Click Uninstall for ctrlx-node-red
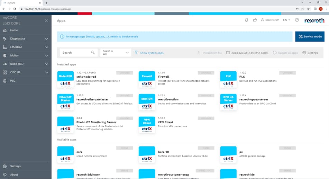329x179 pixels. point(125,73)
